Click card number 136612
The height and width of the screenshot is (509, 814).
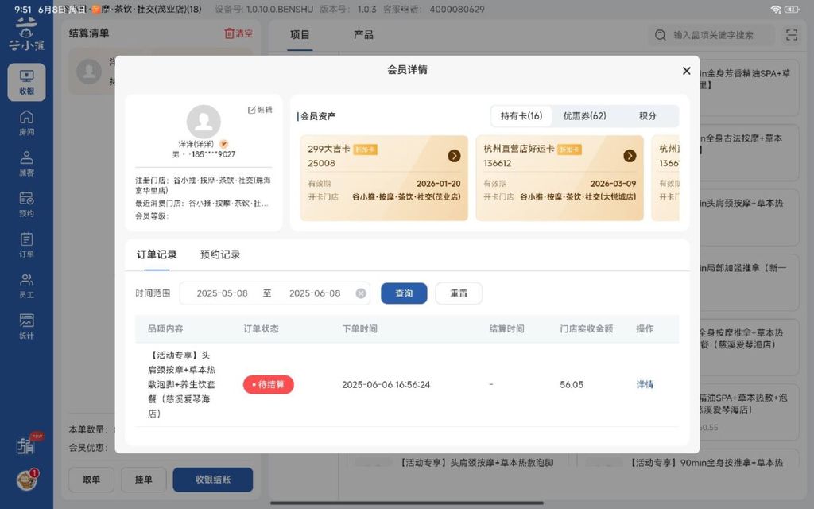point(498,163)
